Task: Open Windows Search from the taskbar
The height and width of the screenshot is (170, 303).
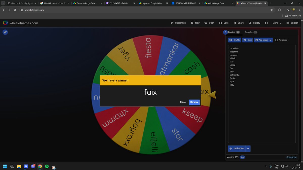Action: click(12, 166)
